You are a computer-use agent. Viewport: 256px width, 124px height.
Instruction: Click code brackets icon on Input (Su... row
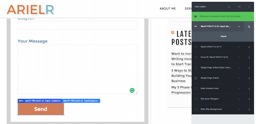point(239,27)
